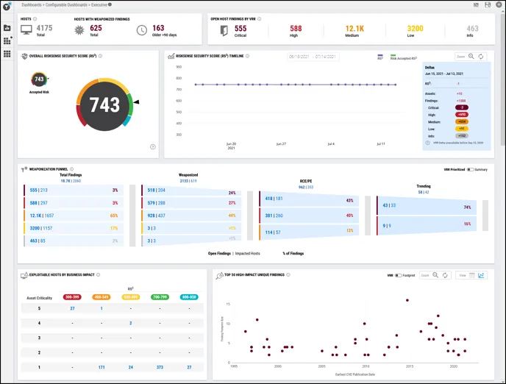This screenshot has height=384, width=506.
Task: Open info for Overall RiskSense Security Score
Action: click(100, 56)
